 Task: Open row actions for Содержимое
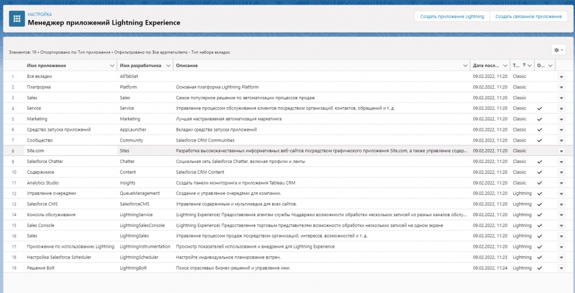[x=561, y=172]
